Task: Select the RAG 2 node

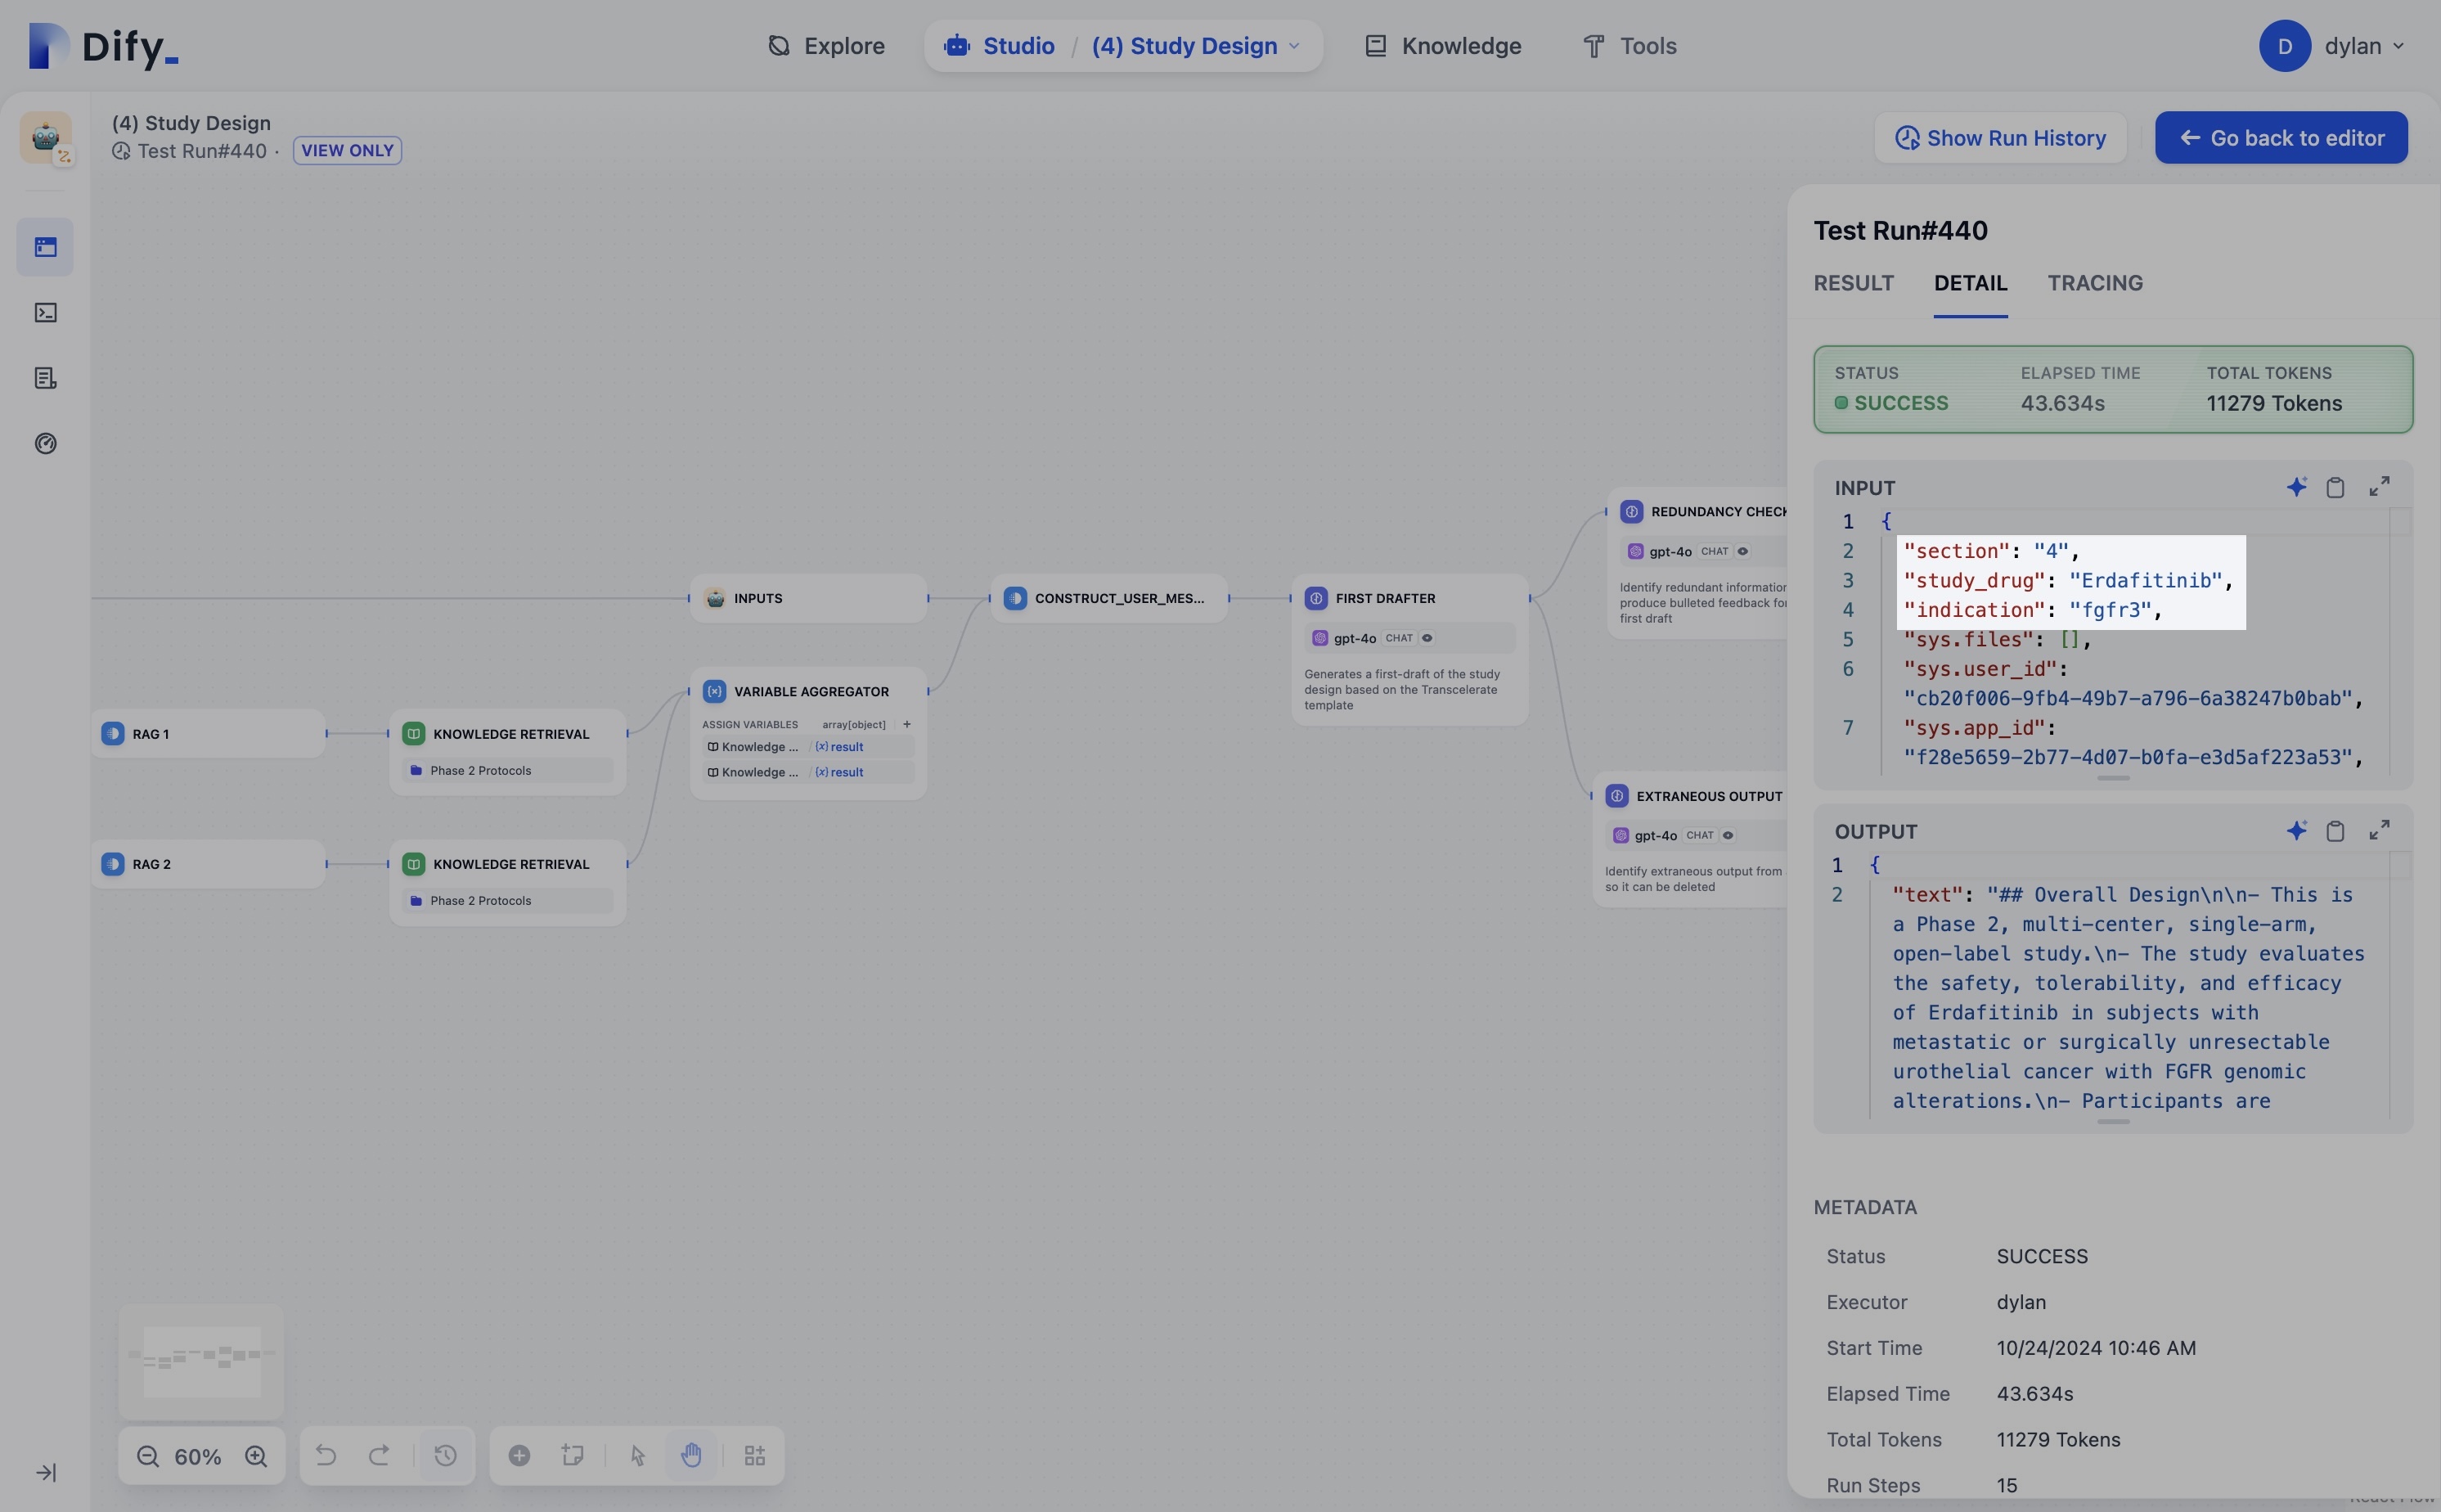Action: (x=208, y=863)
